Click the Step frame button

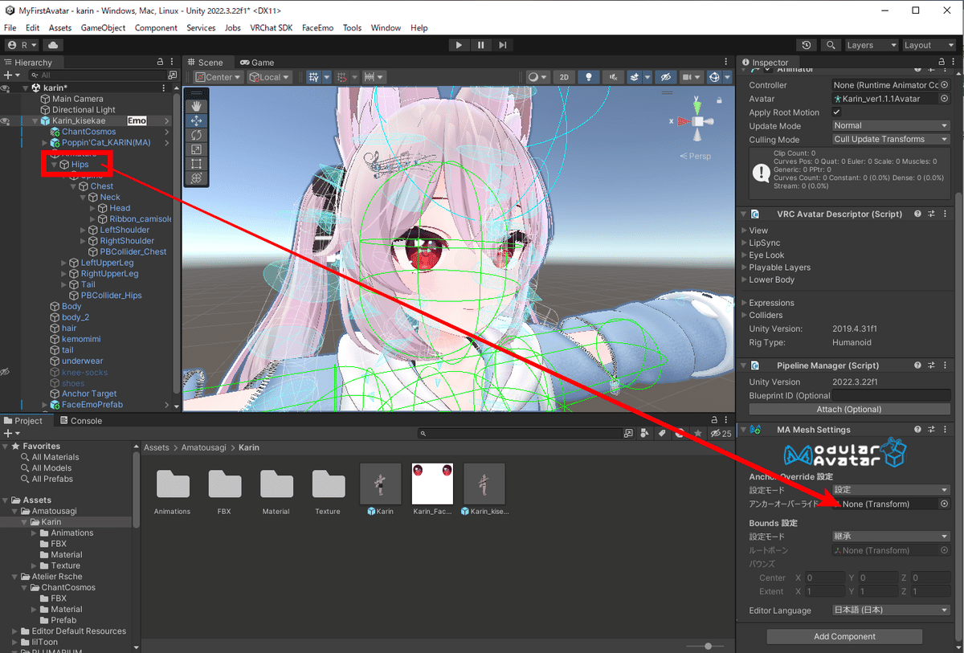(502, 45)
